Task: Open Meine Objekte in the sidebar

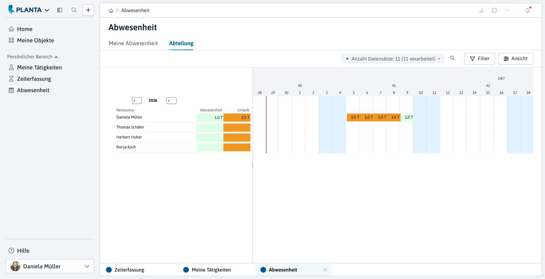Action: pyautogui.click(x=31, y=41)
